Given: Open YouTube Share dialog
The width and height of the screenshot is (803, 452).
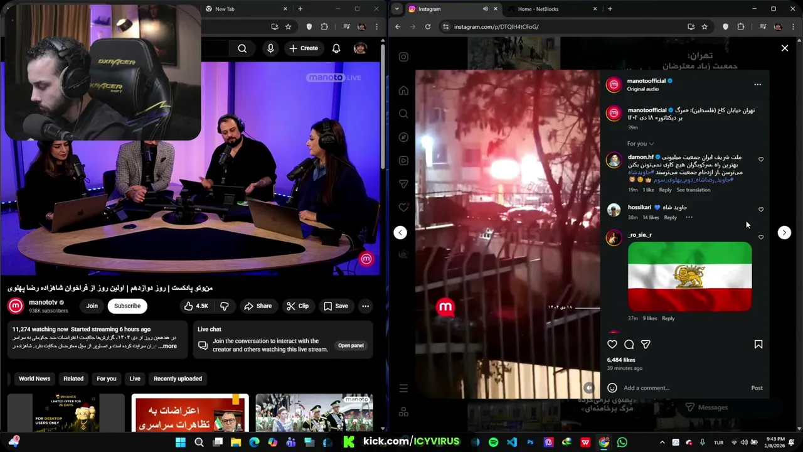Looking at the screenshot, I should click(258, 306).
